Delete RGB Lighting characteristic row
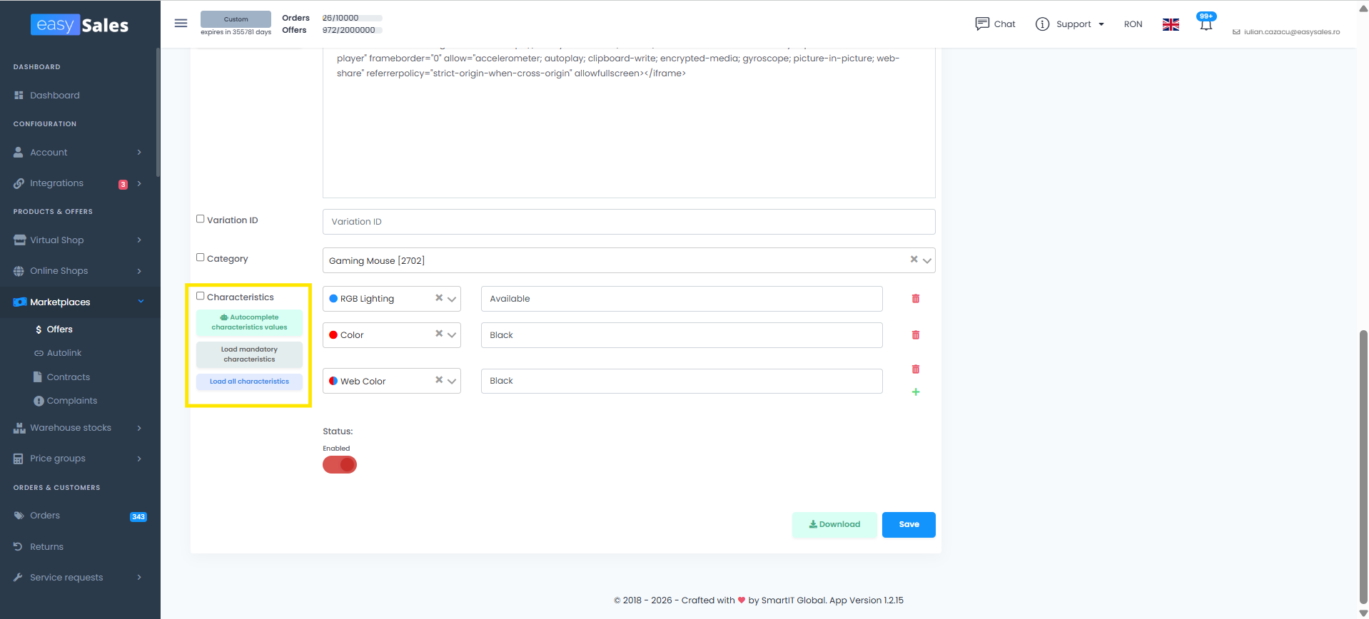 pos(916,299)
